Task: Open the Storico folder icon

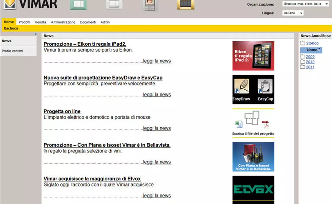Action: pos(303,43)
